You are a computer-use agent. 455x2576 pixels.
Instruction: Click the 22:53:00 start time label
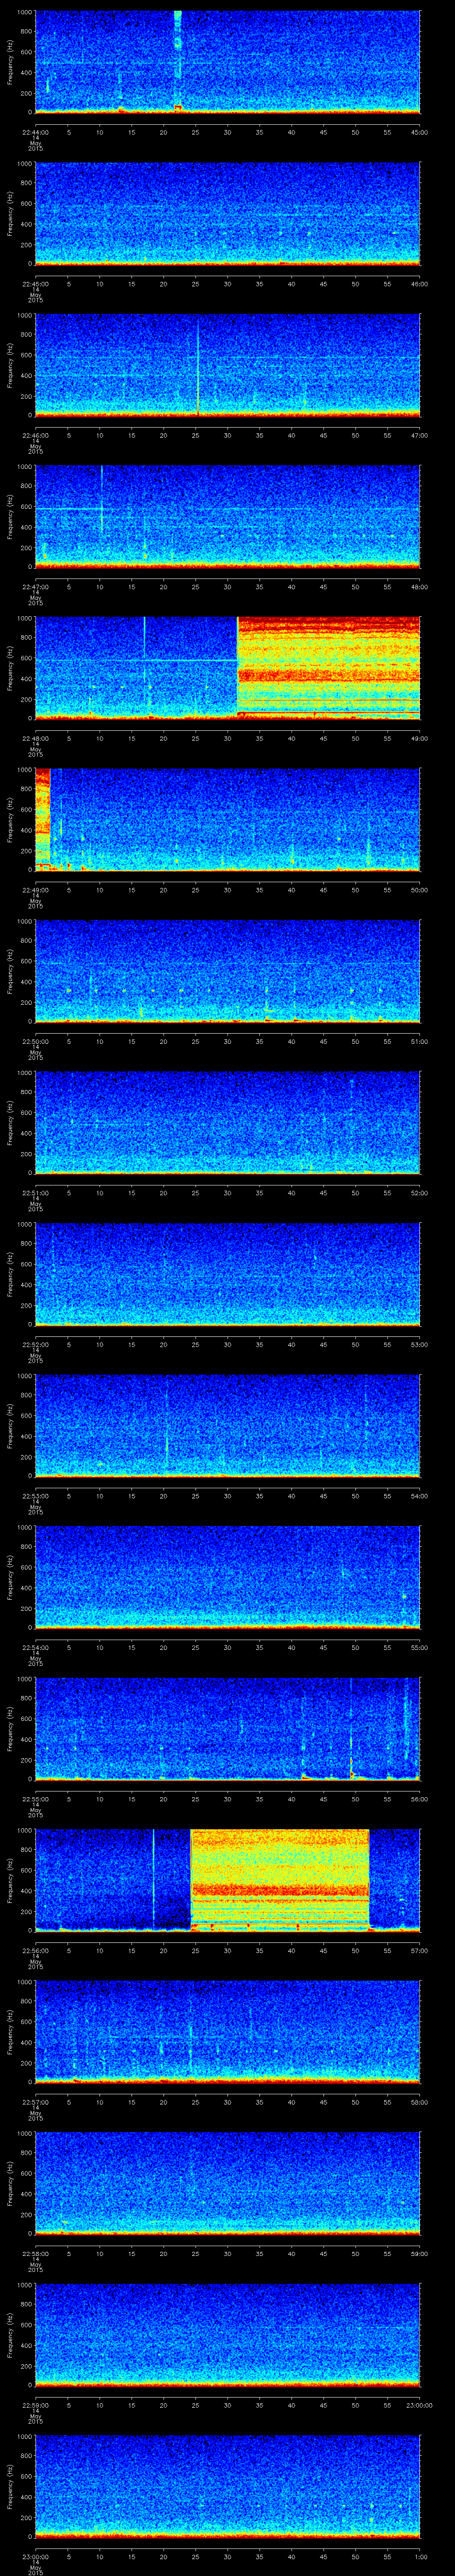click(x=36, y=1496)
